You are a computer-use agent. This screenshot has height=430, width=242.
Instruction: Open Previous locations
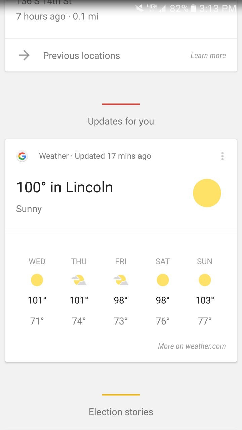pyautogui.click(x=81, y=56)
